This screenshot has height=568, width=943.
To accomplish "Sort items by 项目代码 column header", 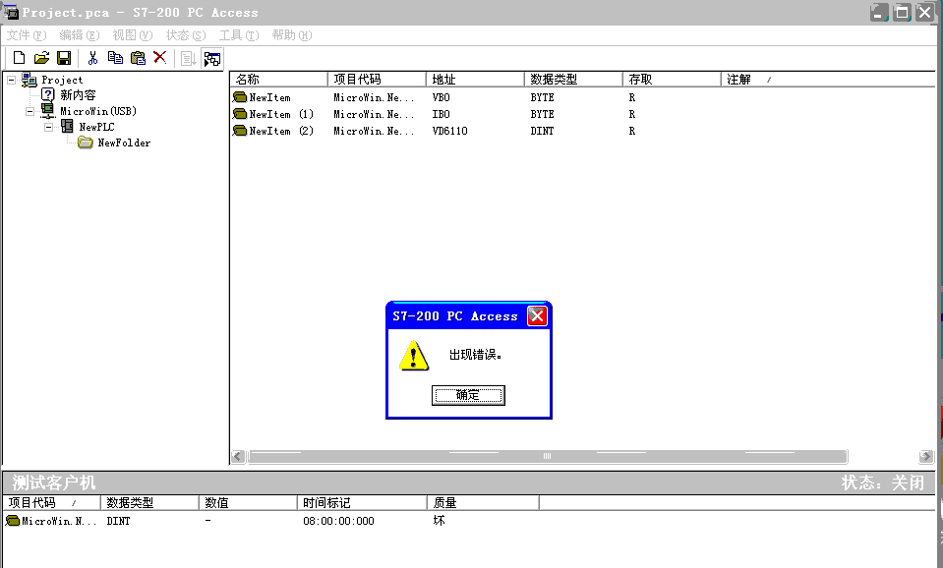I will [x=377, y=80].
